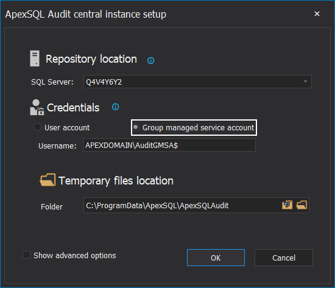This screenshot has height=288, width=335.
Task: Click the Q4V4Y6Y2 SQL Server combo box
Action: point(197,82)
